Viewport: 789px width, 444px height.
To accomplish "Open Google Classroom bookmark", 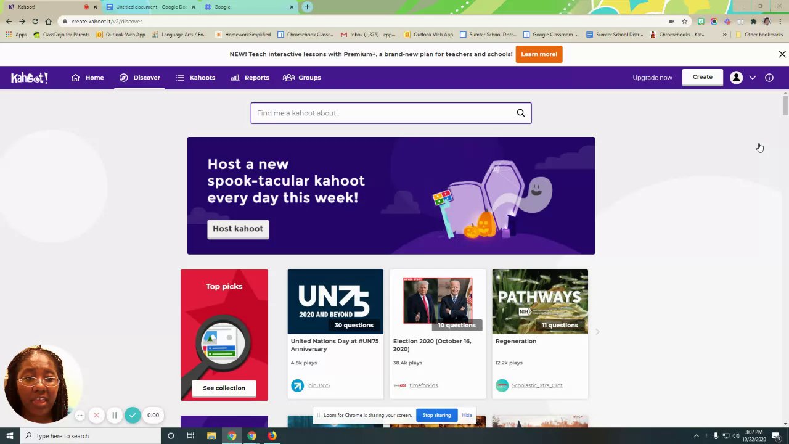I will (x=551, y=35).
